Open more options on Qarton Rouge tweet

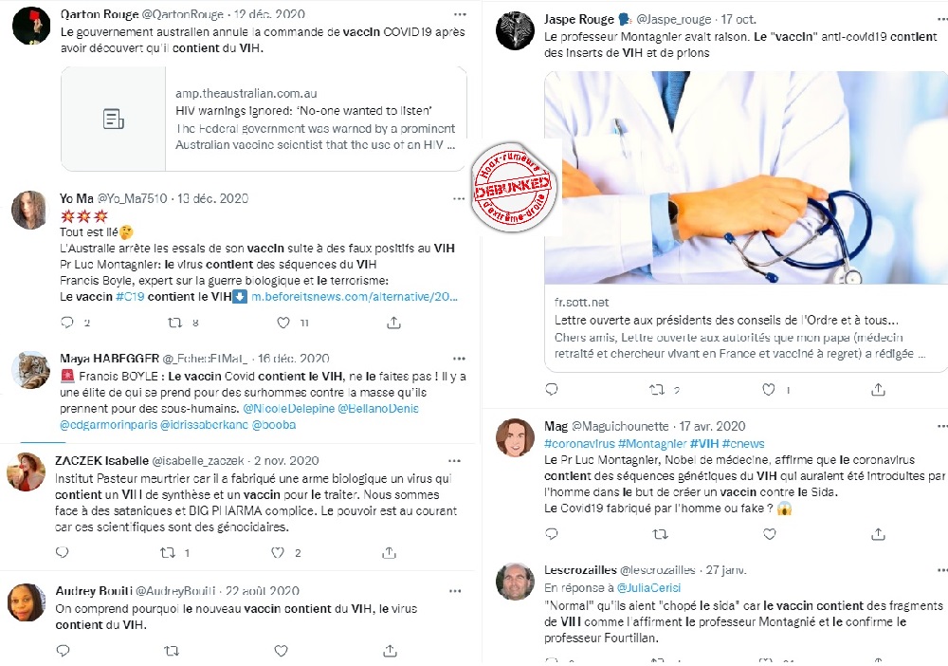point(460,14)
